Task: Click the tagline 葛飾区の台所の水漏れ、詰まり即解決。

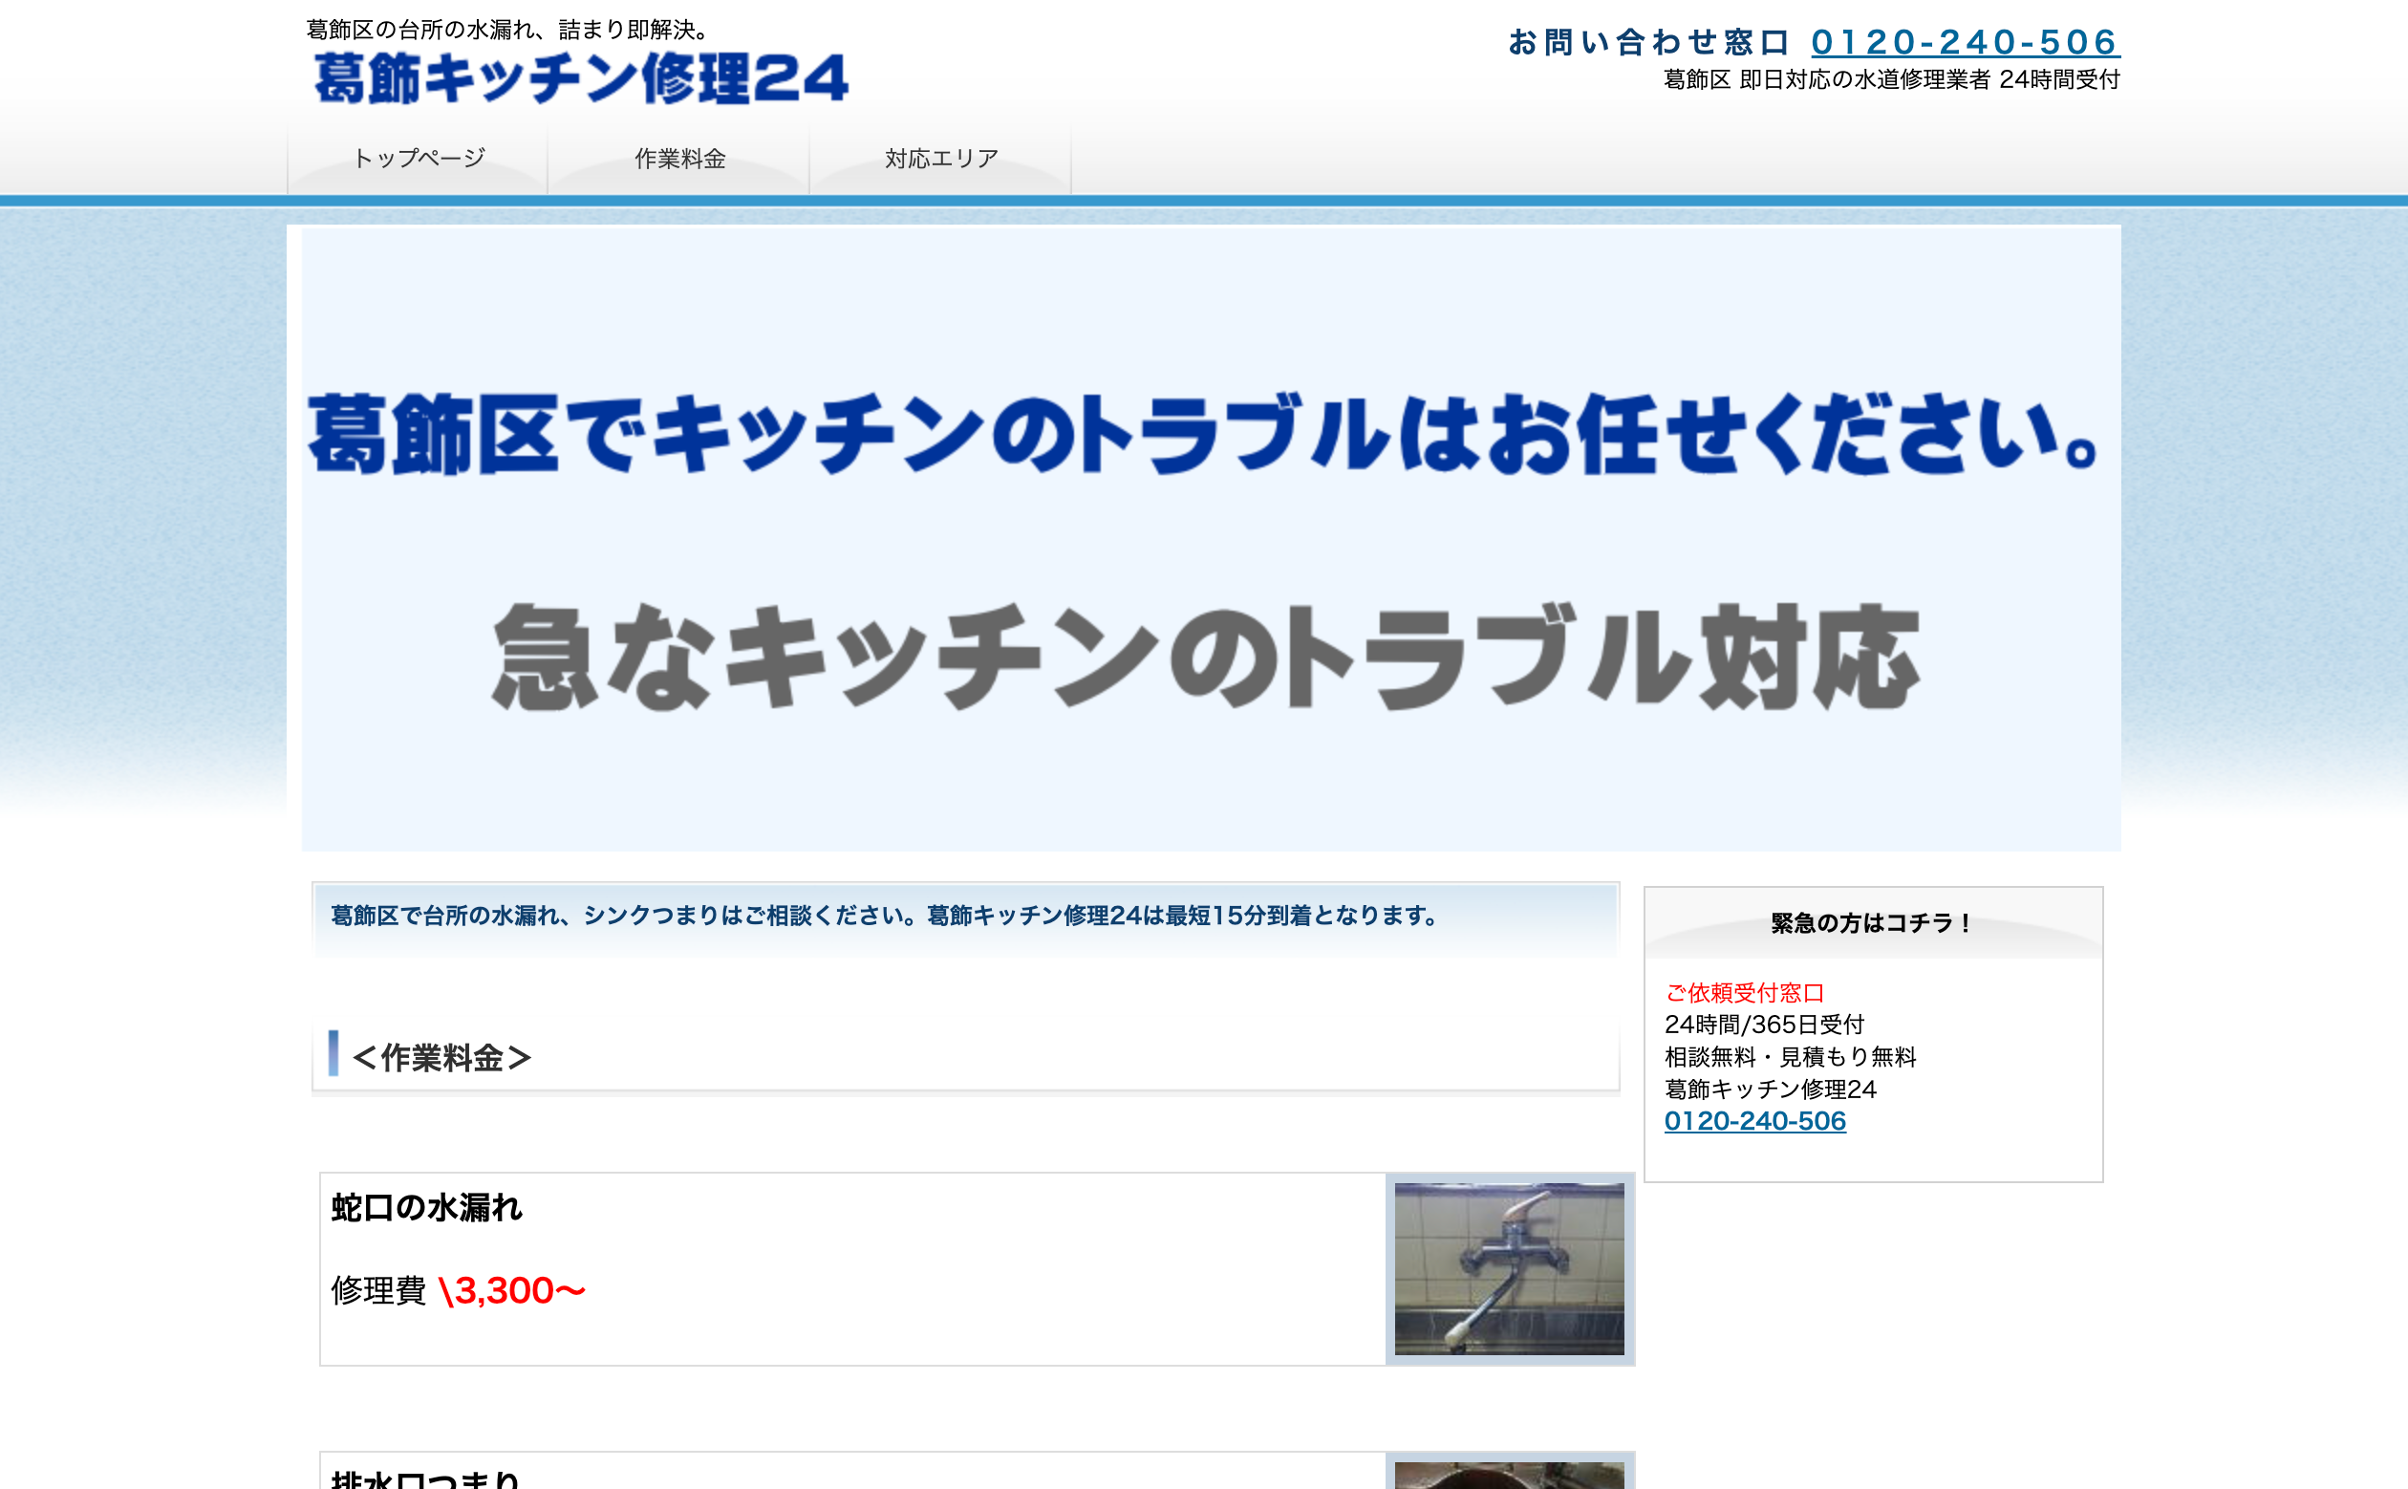Action: [x=509, y=30]
